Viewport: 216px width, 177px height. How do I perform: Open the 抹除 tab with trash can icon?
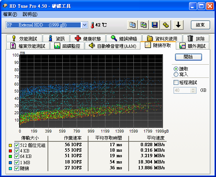click(196, 39)
